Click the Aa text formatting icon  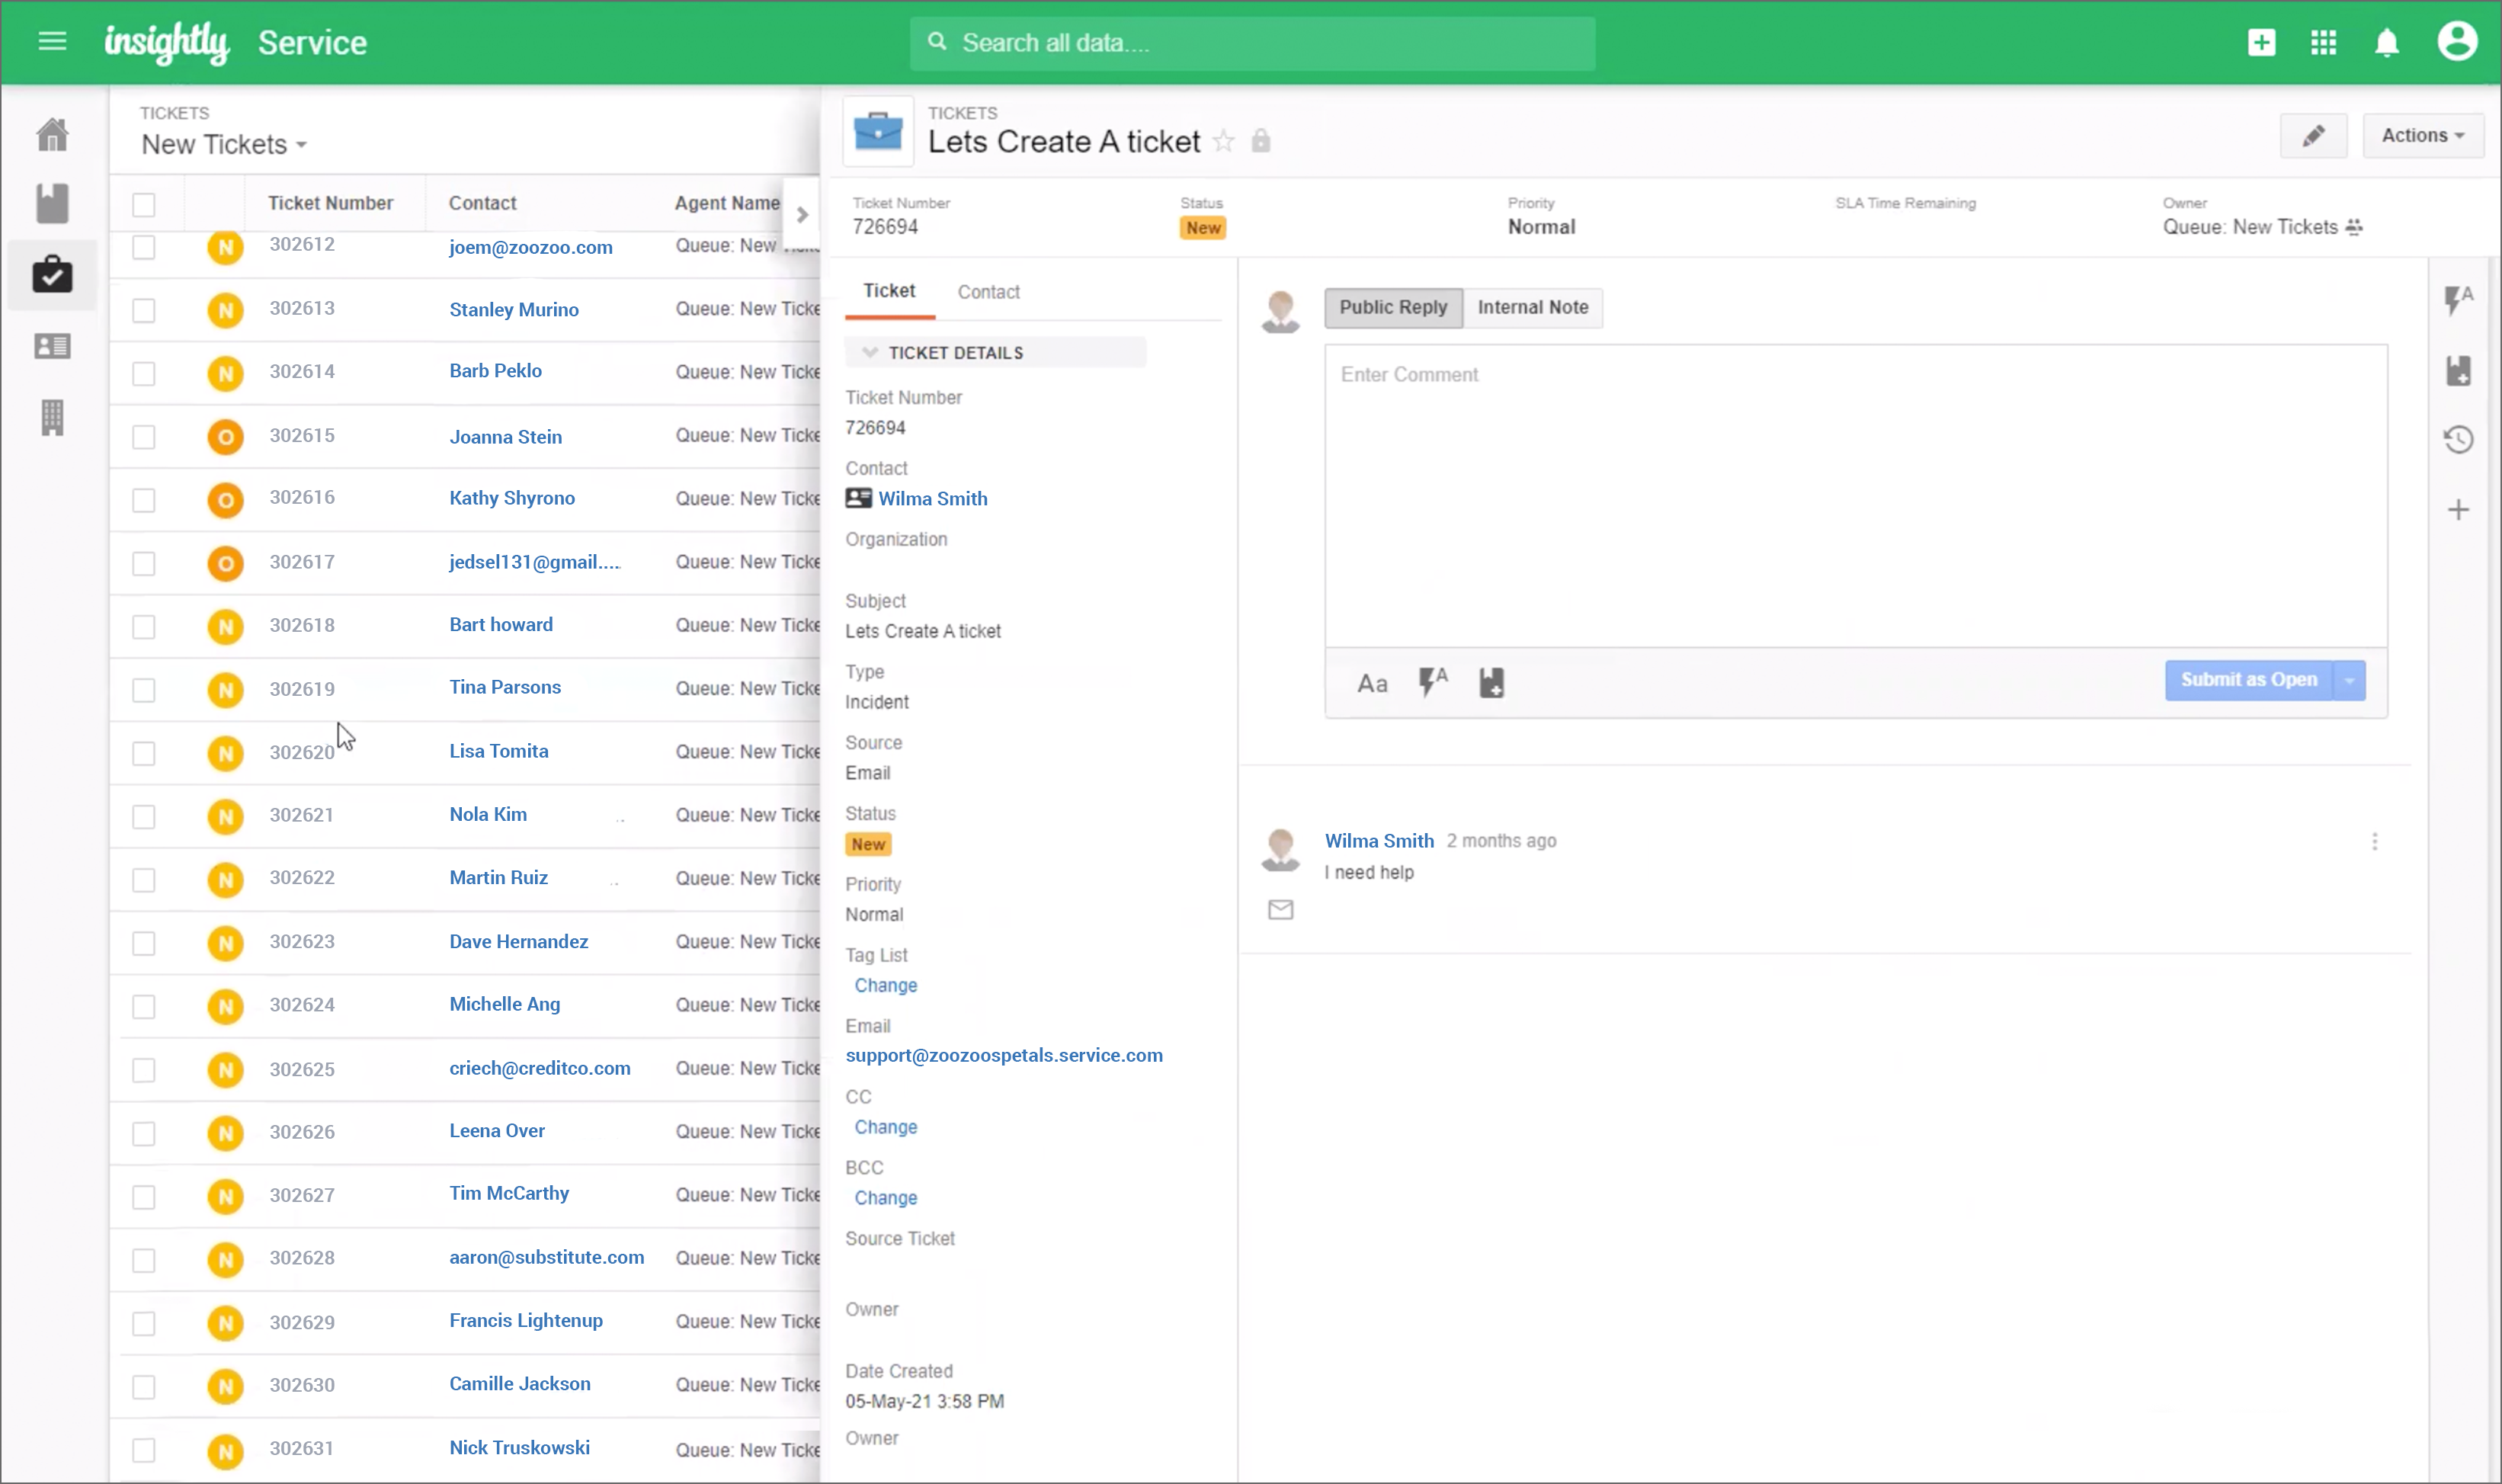(1372, 684)
